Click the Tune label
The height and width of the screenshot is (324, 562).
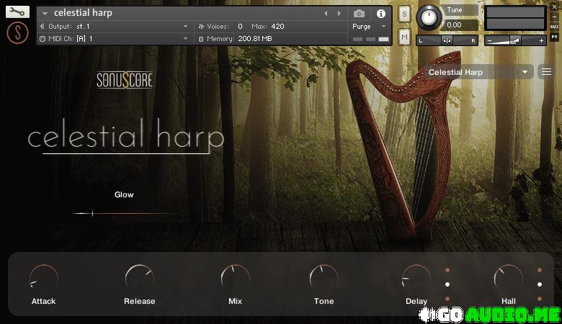coord(455,10)
